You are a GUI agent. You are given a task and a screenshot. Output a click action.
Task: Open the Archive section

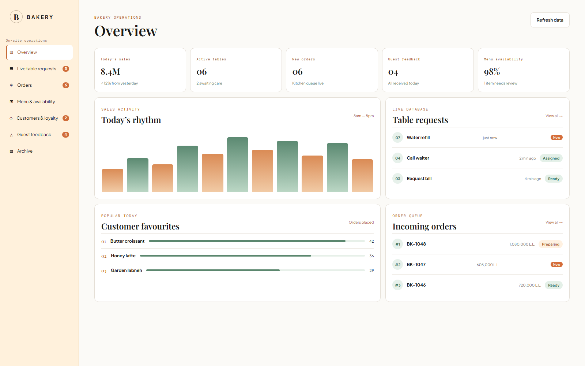(x=39, y=151)
